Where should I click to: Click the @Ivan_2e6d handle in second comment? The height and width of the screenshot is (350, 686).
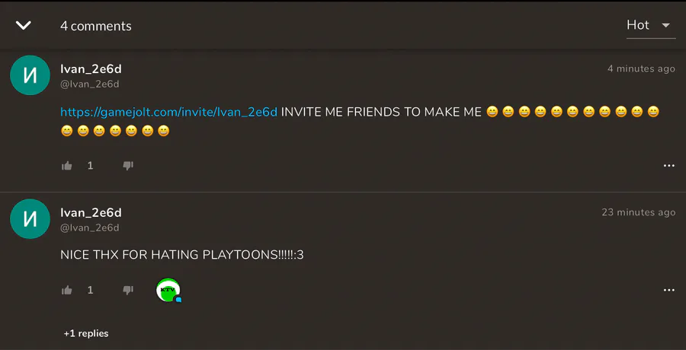pyautogui.click(x=90, y=228)
